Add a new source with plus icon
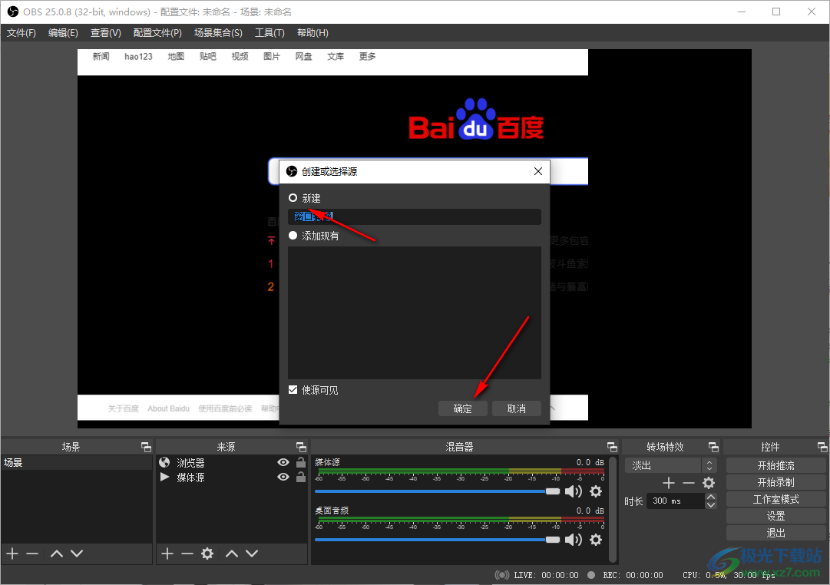 click(167, 554)
